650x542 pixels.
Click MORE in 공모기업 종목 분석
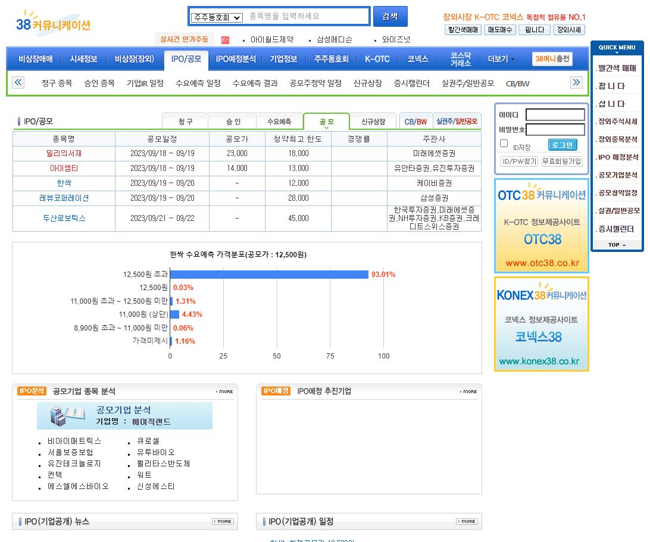coord(224,391)
